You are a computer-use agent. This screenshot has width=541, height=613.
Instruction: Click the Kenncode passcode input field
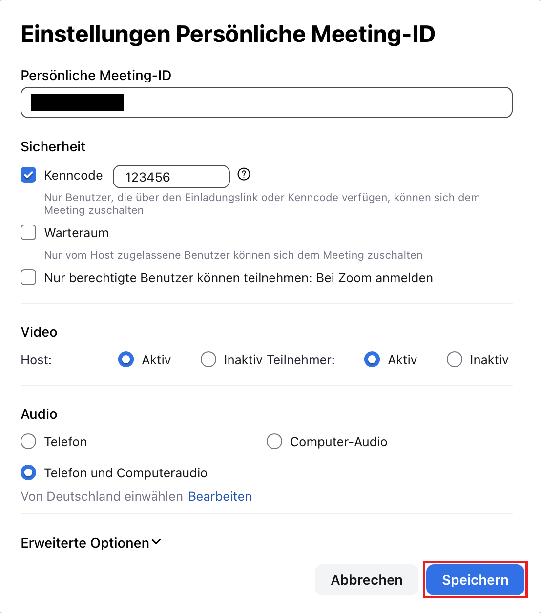tap(171, 177)
